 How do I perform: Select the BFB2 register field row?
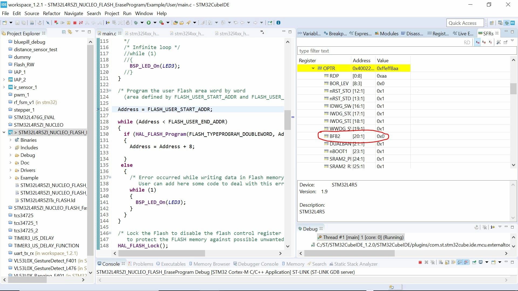[354, 136]
